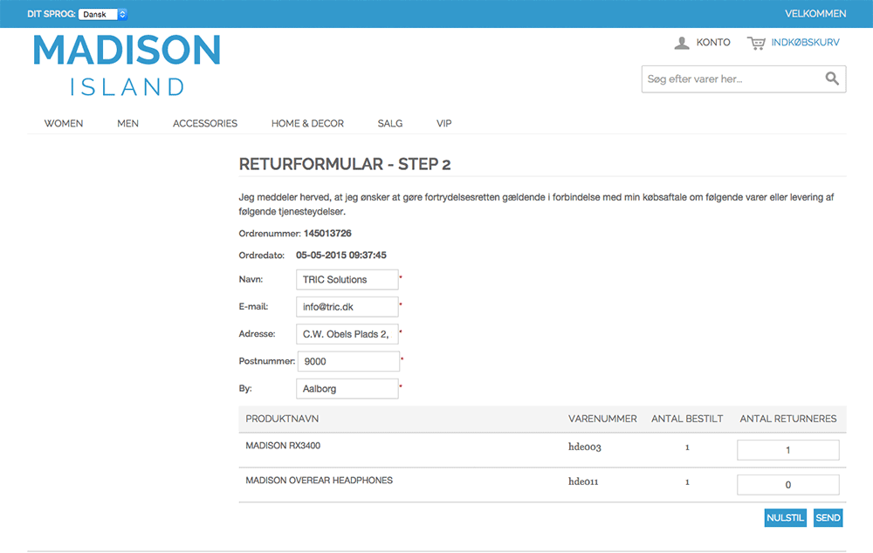Open Home & Decor category
The height and width of the screenshot is (553, 873).
click(x=307, y=124)
